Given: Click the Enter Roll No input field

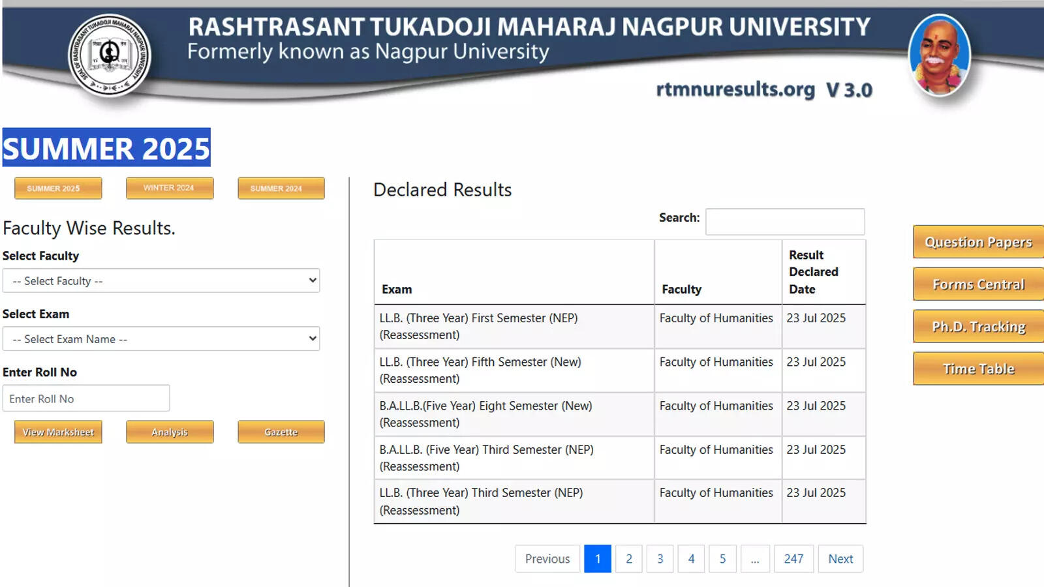Looking at the screenshot, I should click(x=86, y=398).
